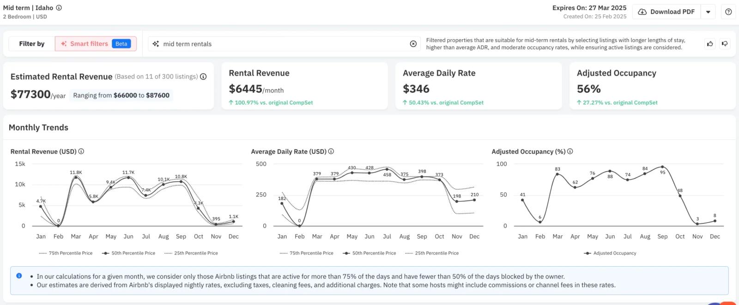Click the Expires On: 27 Mar 2025 text

(589, 8)
